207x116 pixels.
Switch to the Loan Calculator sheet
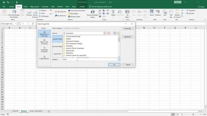click(x=36, y=111)
